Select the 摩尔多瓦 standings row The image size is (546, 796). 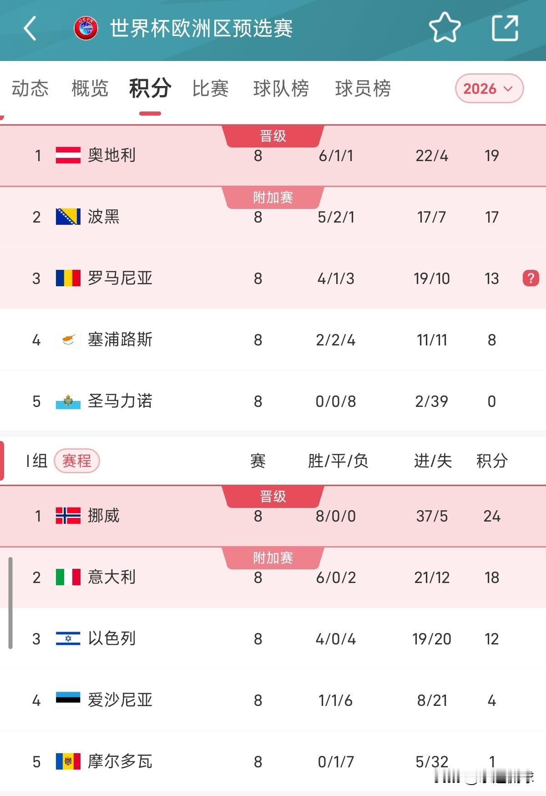click(x=273, y=761)
